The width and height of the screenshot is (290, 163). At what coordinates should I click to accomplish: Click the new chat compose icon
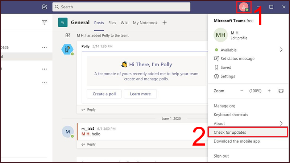tap(44, 7)
